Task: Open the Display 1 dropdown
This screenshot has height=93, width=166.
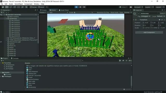Action: [x=44, y=12]
